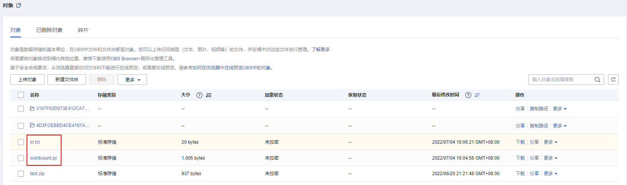Expand 更多 menu for in.txt
The image size is (627, 185).
point(551,142)
